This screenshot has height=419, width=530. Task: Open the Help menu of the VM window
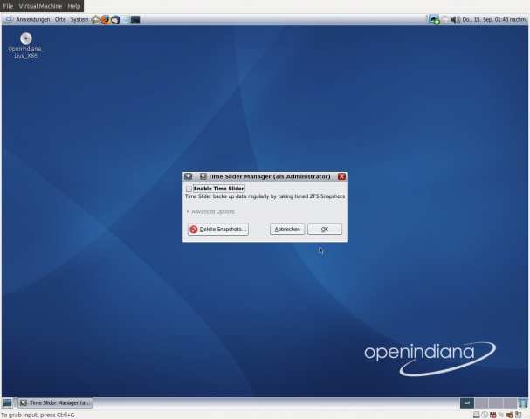[74, 6]
